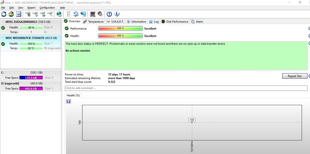Open the report document toolbar icon
The width and height of the screenshot is (310, 154).
69,14
